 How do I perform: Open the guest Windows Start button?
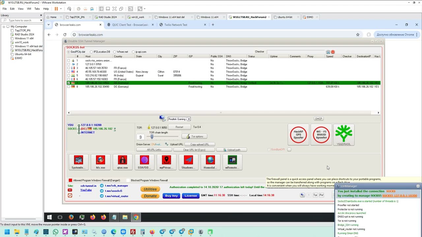[x=49, y=217]
